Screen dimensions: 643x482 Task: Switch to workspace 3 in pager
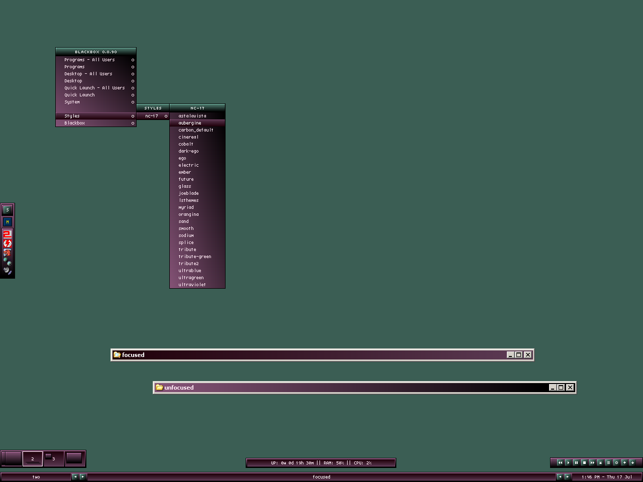(53, 458)
